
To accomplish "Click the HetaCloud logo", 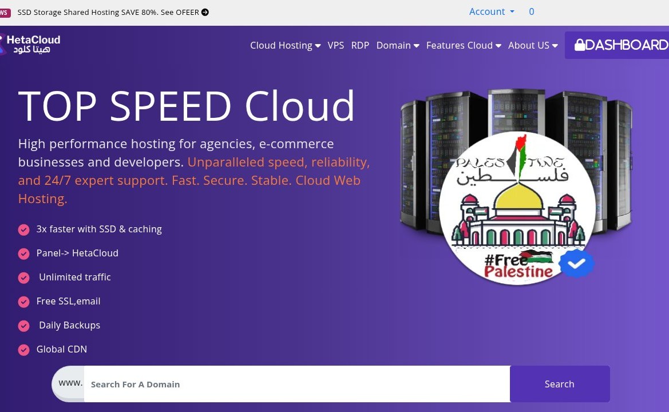I will [30, 45].
